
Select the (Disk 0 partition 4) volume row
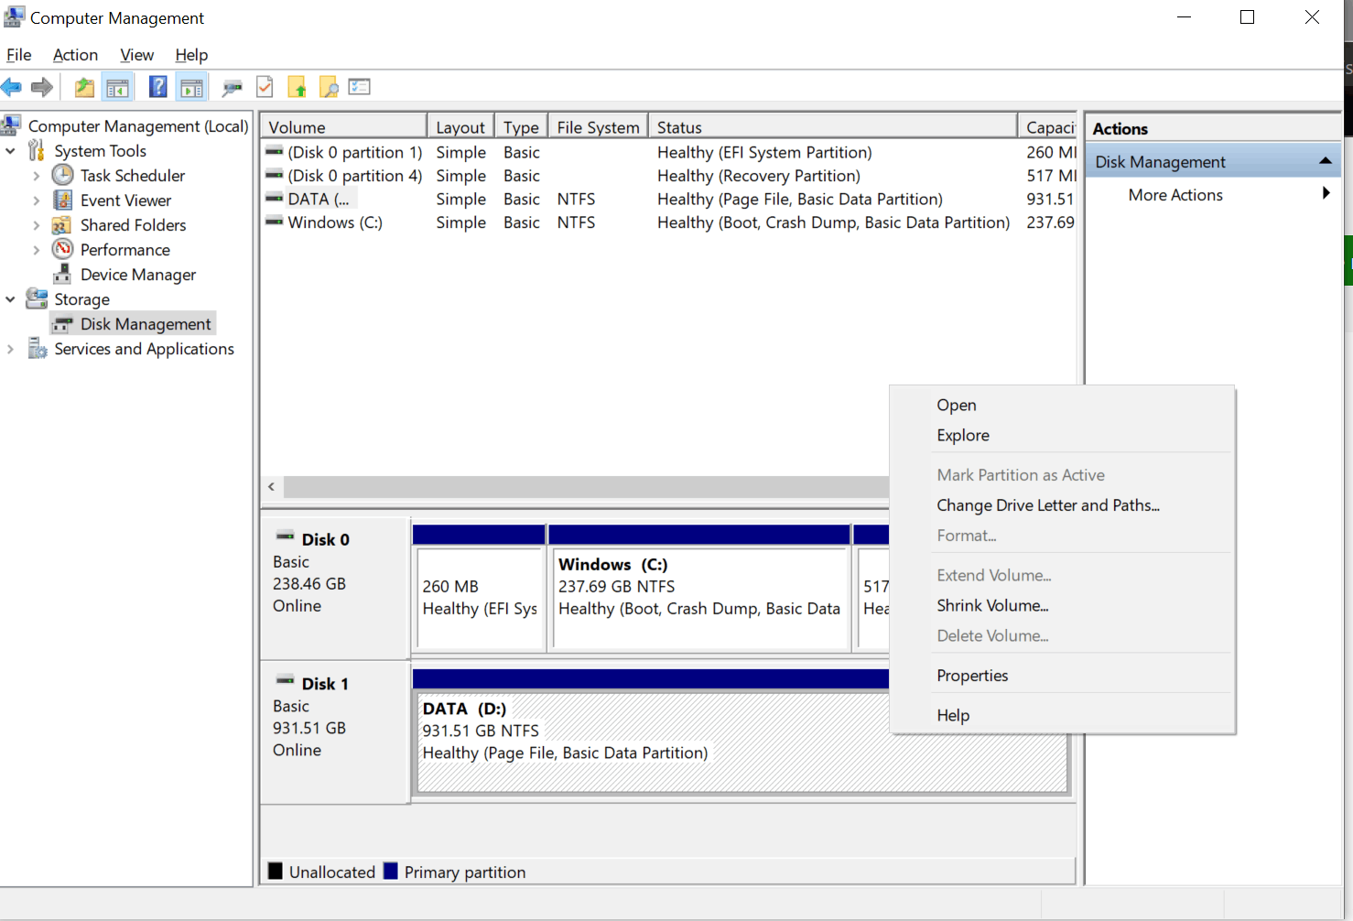coord(668,176)
